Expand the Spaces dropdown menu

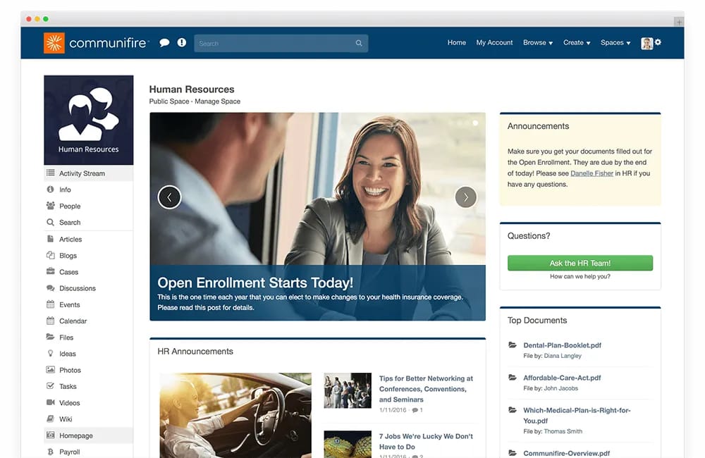coord(615,42)
